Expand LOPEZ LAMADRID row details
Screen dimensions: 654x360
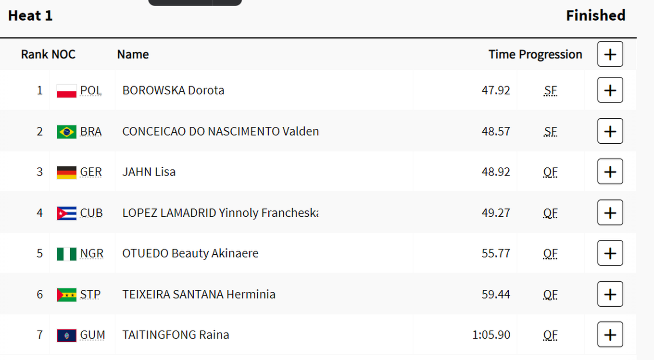click(x=610, y=212)
